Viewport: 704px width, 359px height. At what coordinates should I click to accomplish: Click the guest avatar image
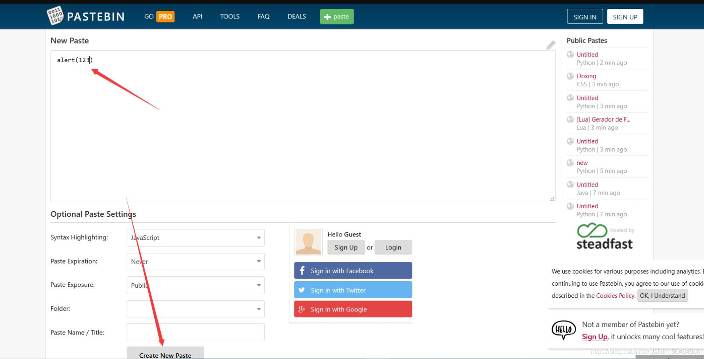[309, 242]
